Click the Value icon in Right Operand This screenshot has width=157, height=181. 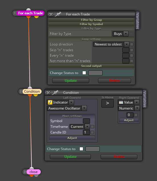coord(121,102)
